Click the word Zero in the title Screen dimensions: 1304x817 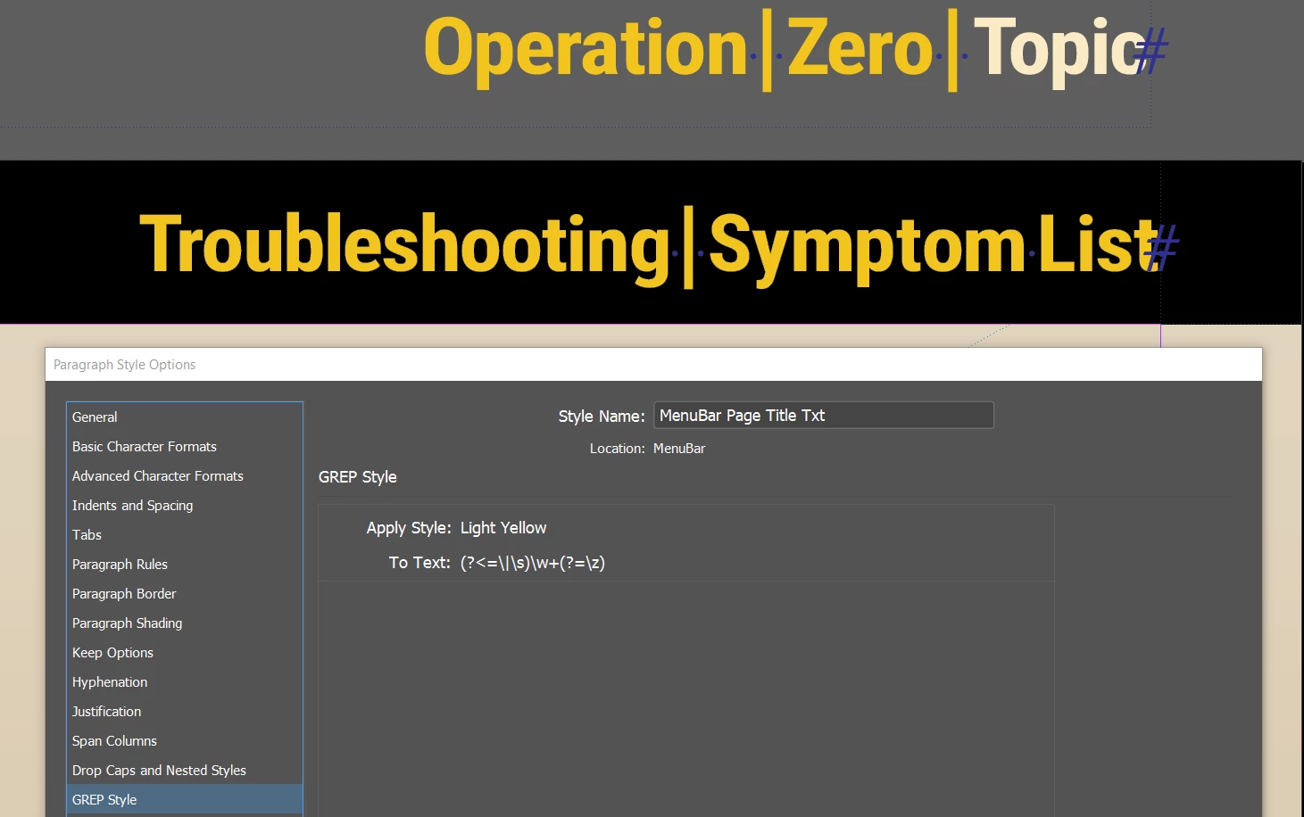coord(860,49)
